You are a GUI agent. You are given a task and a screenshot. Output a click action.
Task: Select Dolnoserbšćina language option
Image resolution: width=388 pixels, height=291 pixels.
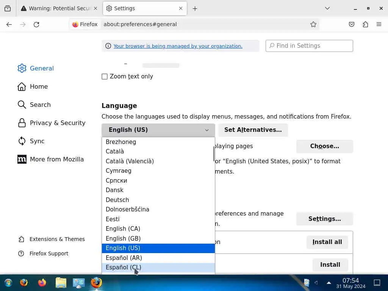(158, 210)
